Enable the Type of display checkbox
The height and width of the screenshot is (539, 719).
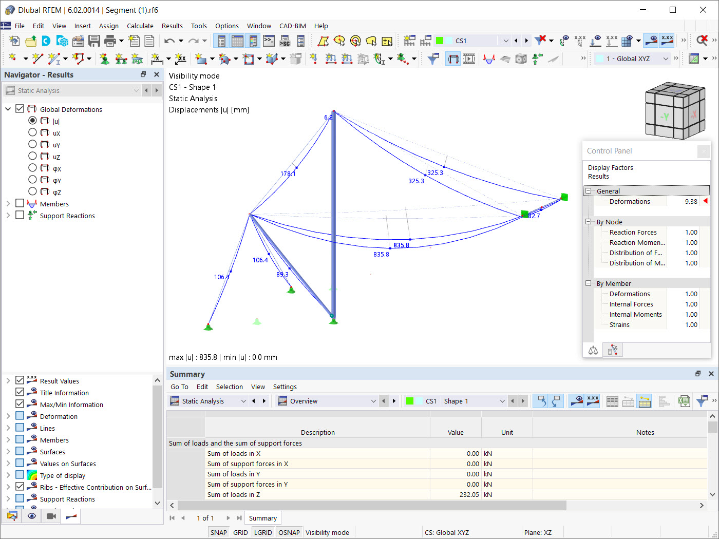(20, 475)
